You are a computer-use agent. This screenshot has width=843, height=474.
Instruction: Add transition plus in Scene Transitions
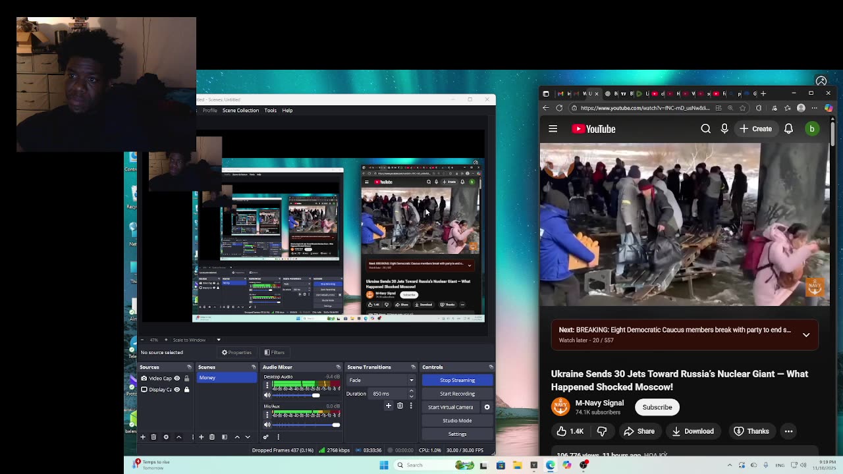click(389, 406)
